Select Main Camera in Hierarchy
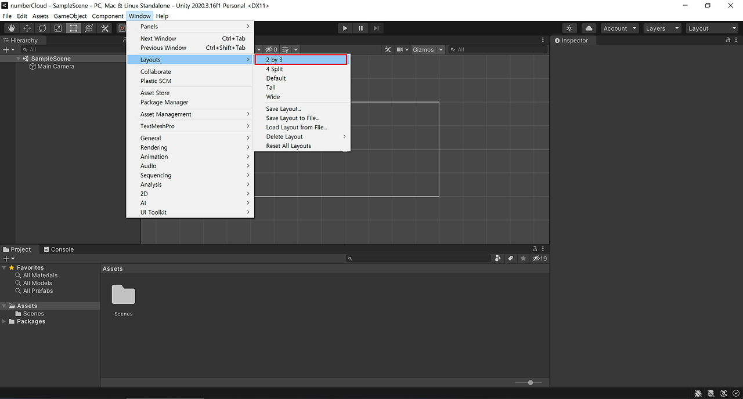 pos(51,67)
